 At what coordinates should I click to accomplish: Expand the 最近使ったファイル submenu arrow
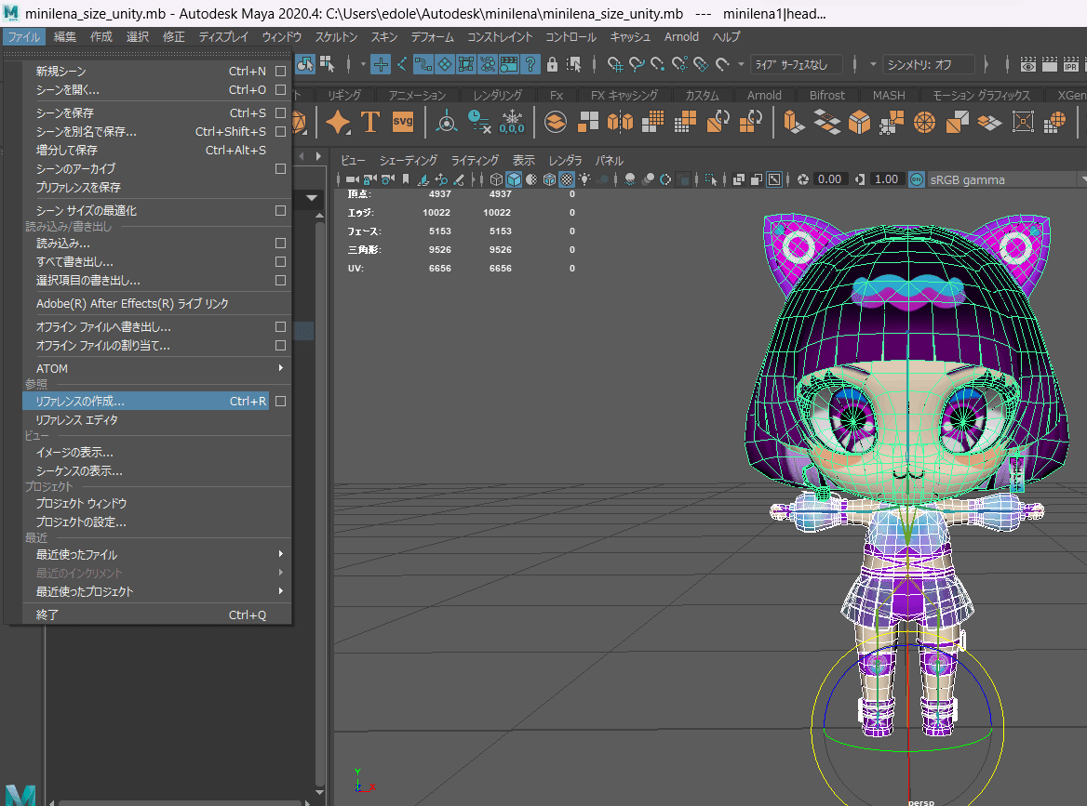click(281, 554)
